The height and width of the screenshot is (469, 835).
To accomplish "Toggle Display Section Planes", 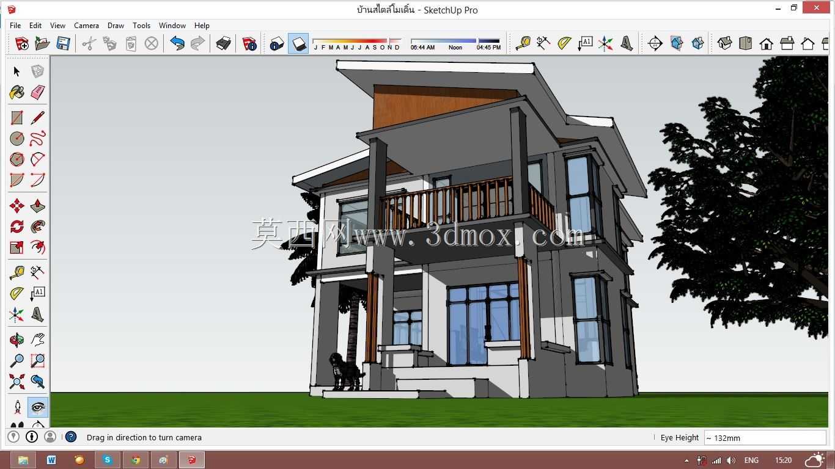I will pos(677,43).
